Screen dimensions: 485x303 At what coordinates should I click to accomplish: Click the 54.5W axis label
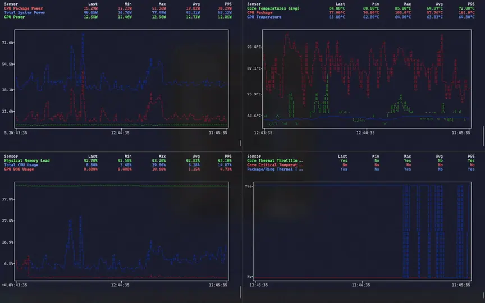pyautogui.click(x=8, y=64)
